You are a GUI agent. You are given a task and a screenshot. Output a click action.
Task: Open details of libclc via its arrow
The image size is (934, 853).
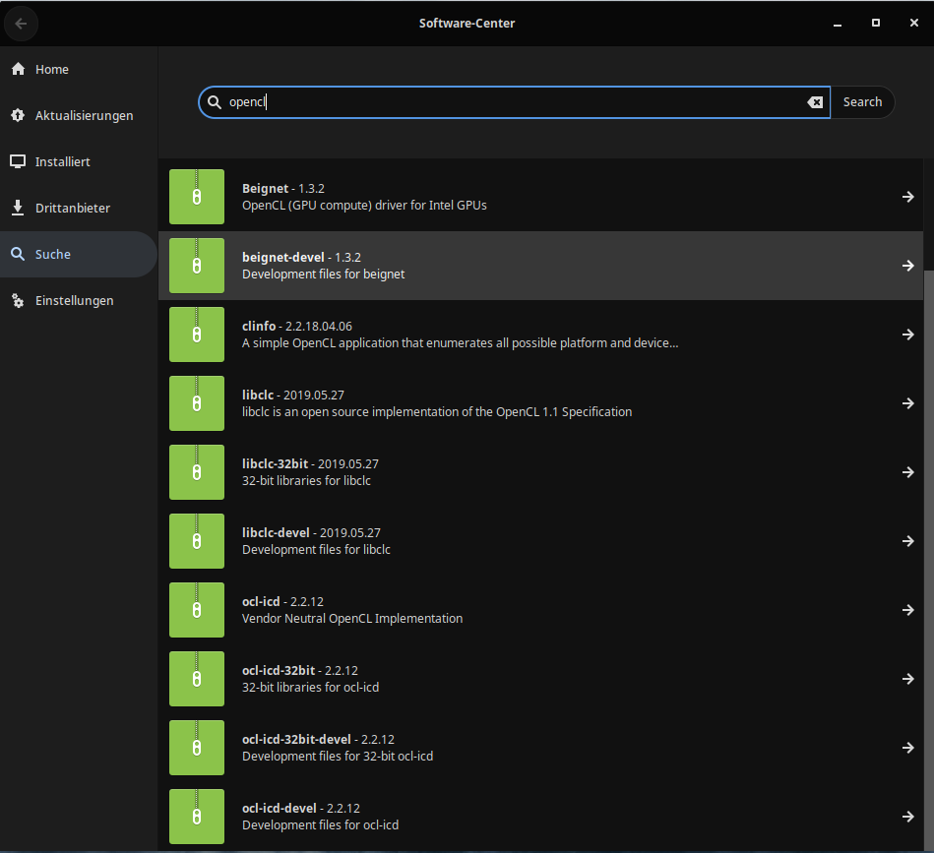907,403
